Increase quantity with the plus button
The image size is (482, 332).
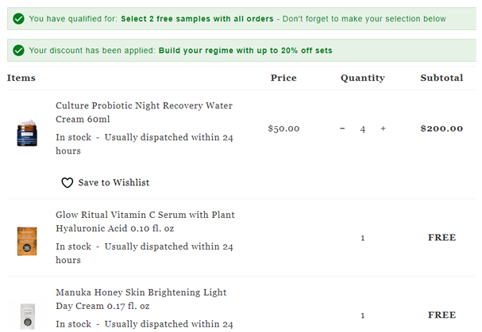click(383, 128)
